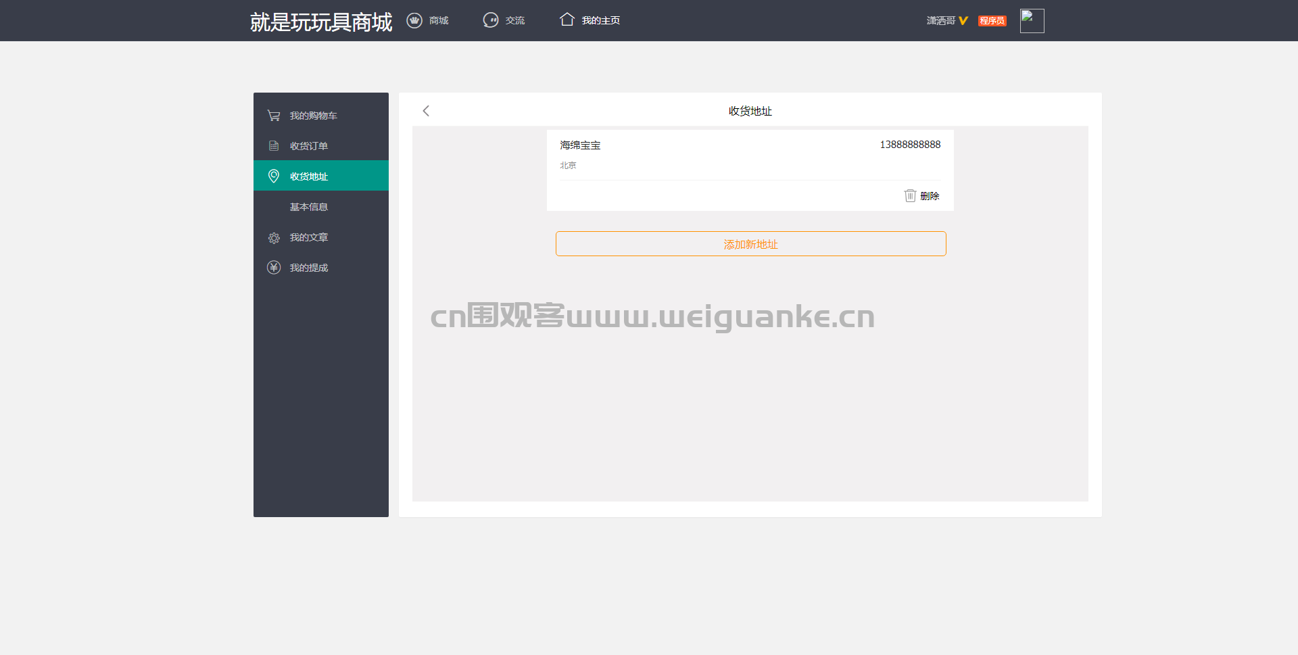Screen dimensions: 1298x655
Task: Go to 我的主页 in the top bar
Action: pyautogui.click(x=601, y=21)
